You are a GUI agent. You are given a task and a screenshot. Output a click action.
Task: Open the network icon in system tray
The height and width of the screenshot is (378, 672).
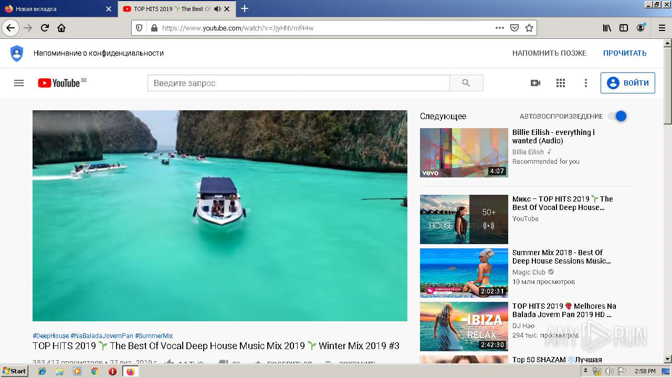pyautogui.click(x=597, y=371)
